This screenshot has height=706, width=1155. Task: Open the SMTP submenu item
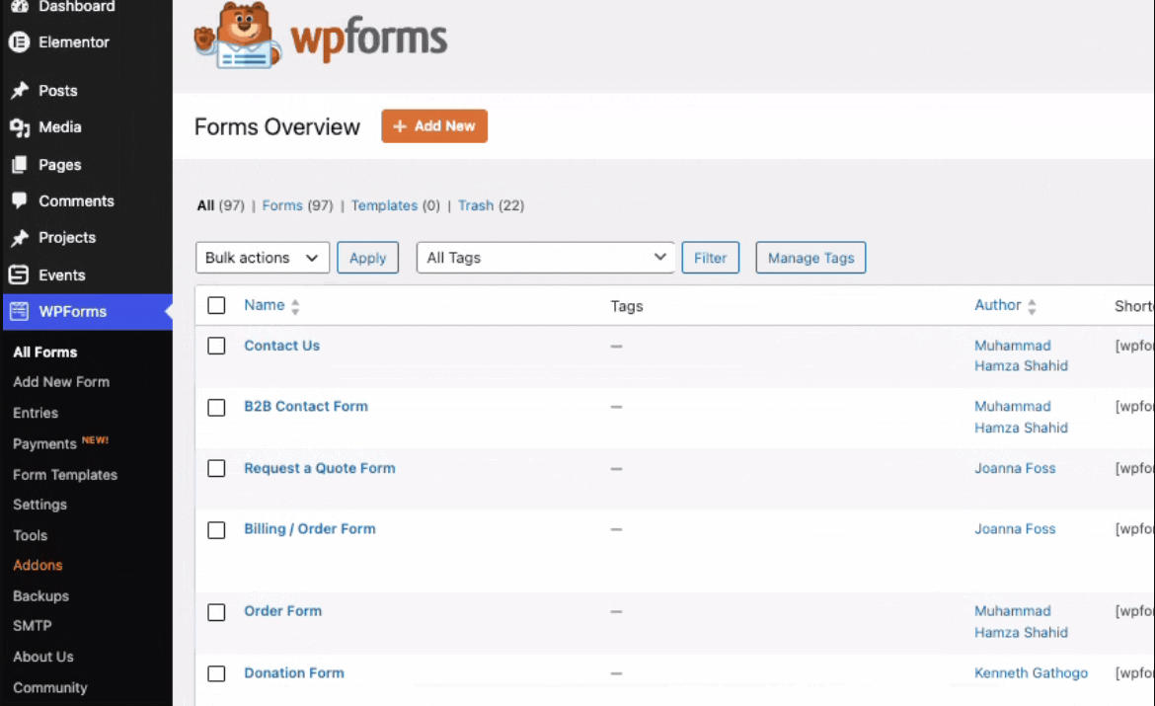[32, 626]
